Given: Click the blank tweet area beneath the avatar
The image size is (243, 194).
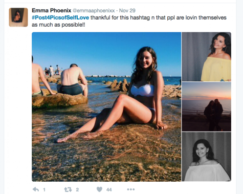Looking at the screenshot, I should click(18, 102).
